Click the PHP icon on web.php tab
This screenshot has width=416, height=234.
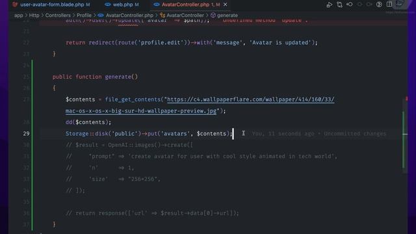pyautogui.click(x=107, y=5)
